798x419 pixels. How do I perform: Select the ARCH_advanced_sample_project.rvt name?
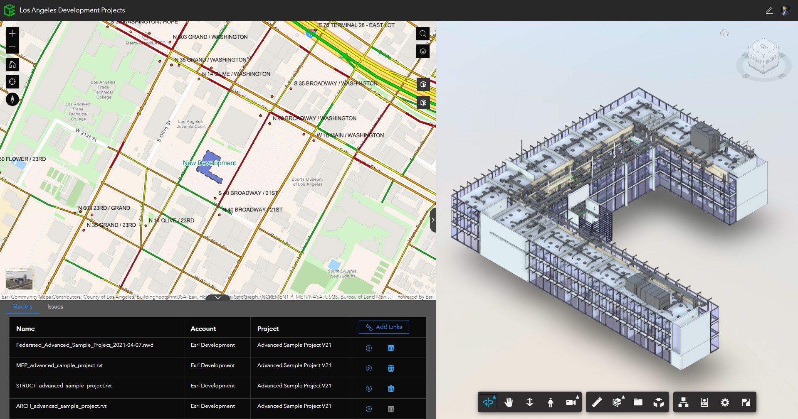(x=62, y=406)
